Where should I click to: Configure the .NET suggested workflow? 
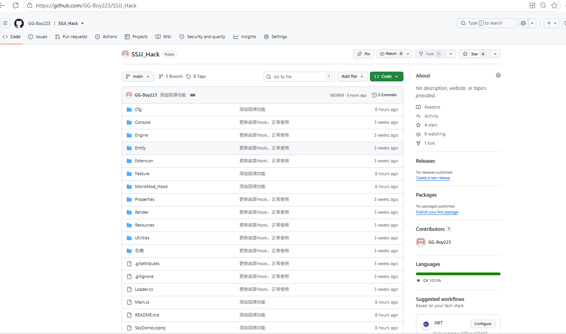(483, 324)
